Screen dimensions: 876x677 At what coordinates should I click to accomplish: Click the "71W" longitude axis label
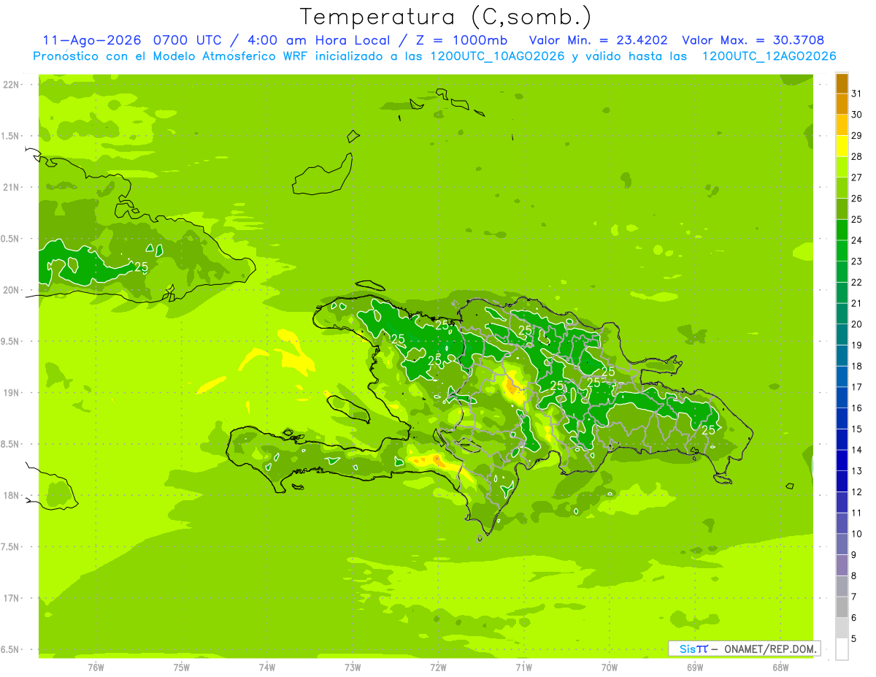click(523, 668)
